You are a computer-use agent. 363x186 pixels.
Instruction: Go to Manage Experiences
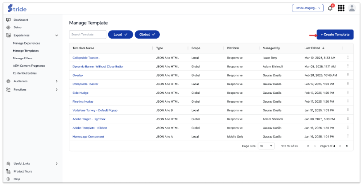[26, 43]
